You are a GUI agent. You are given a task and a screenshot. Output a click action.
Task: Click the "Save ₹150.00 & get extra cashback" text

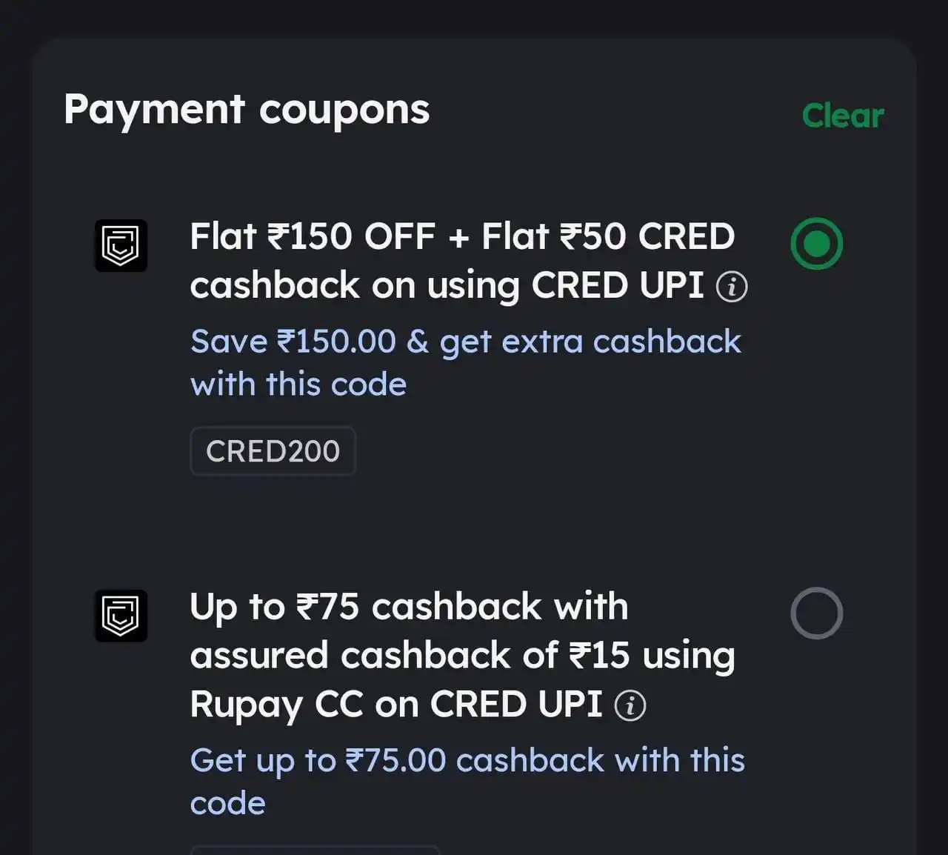point(465,342)
